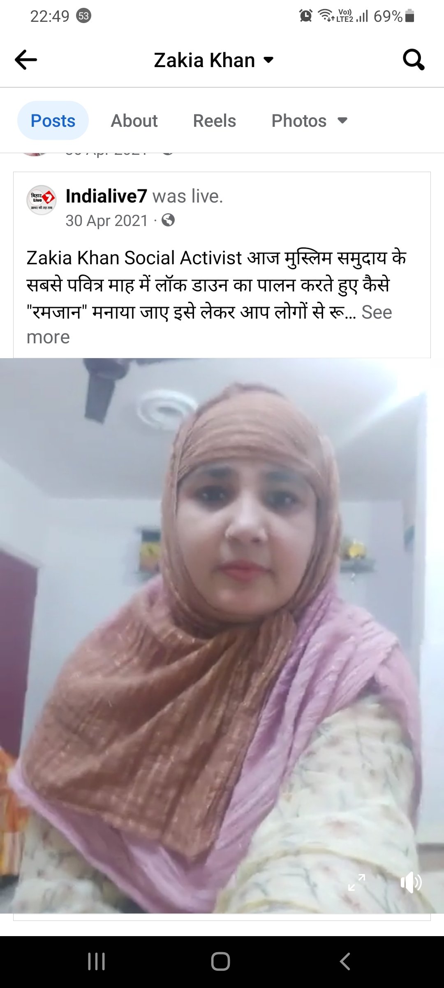The image size is (444, 988).
Task: Open the Indialive7 profile picture
Action: (x=42, y=200)
